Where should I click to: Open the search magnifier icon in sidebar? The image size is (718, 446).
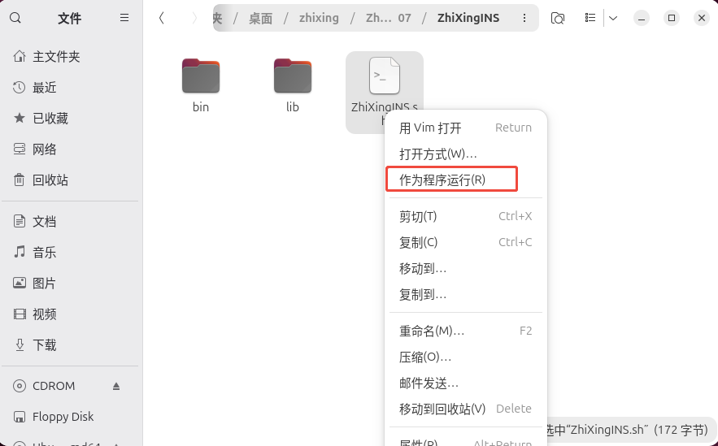click(x=15, y=18)
